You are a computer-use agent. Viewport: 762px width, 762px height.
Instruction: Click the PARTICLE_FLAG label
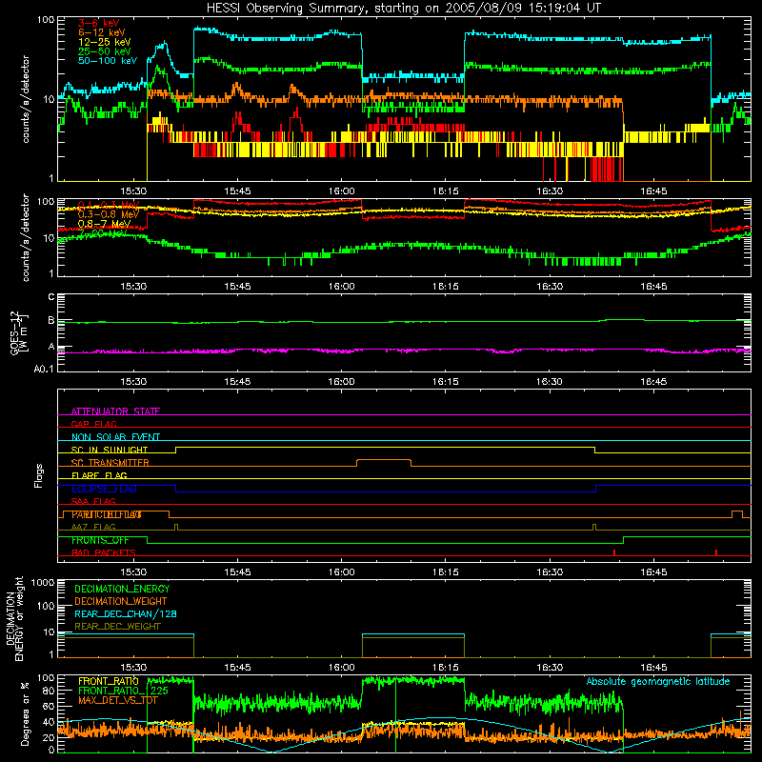[x=107, y=514]
